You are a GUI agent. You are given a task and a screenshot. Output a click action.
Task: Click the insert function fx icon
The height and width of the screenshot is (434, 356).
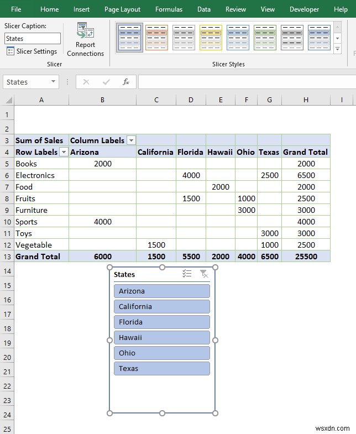tap(126, 82)
